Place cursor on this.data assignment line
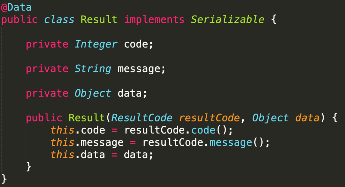345x187 pixels. (102, 155)
